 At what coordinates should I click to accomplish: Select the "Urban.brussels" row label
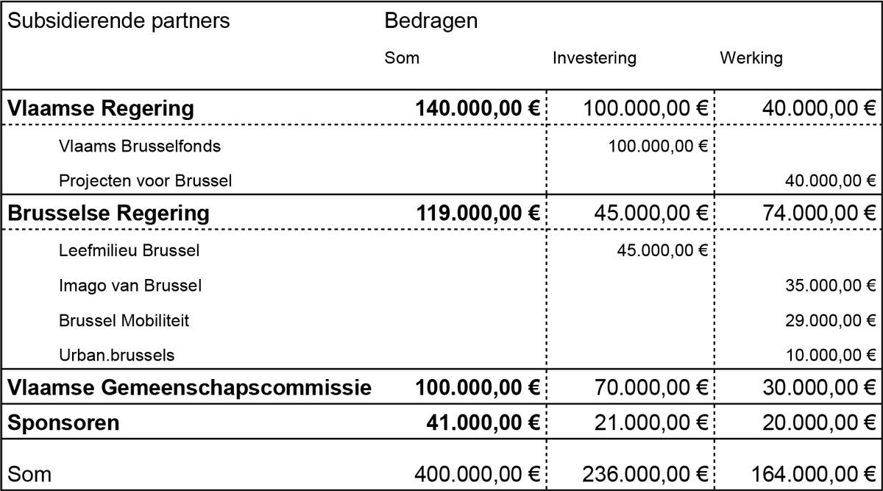(116, 355)
